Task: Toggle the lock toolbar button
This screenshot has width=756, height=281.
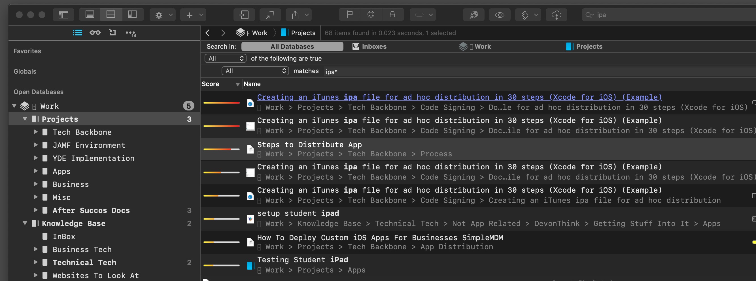Action: click(392, 14)
